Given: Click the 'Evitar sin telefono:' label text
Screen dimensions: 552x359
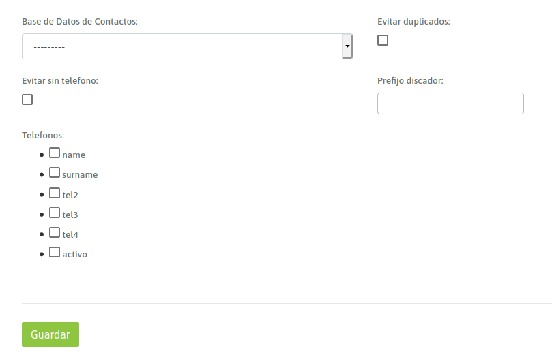Looking at the screenshot, I should (x=60, y=81).
